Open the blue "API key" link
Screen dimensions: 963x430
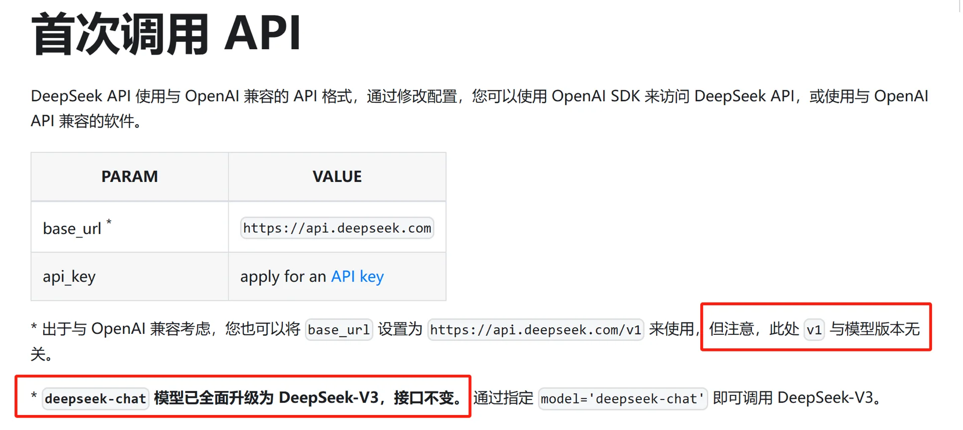[357, 276]
